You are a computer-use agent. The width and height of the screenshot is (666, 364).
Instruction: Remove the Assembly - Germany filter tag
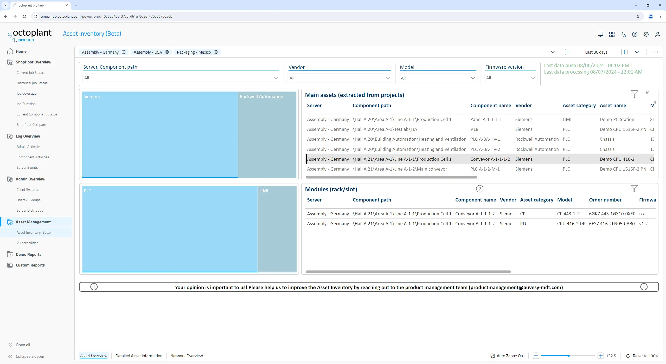point(124,52)
